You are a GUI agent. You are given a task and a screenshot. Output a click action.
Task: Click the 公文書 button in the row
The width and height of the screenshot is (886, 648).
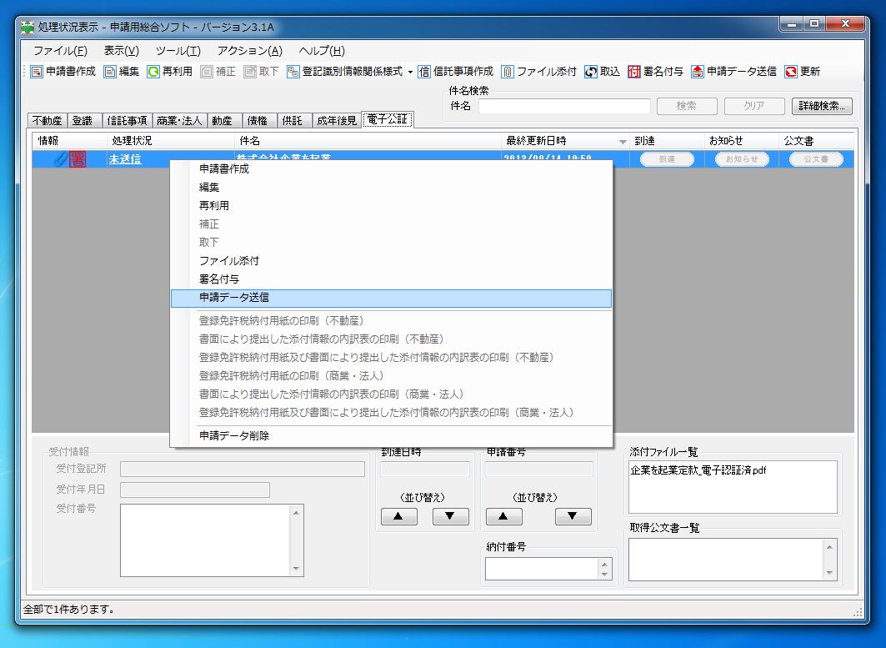(x=817, y=159)
